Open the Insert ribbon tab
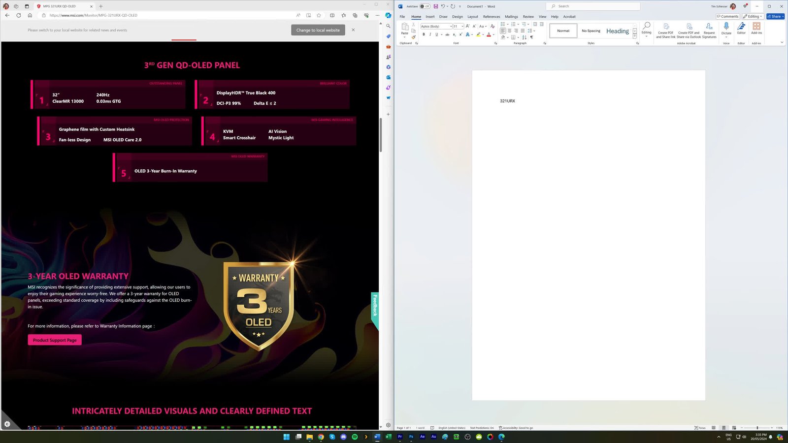The image size is (788, 443). click(x=430, y=17)
